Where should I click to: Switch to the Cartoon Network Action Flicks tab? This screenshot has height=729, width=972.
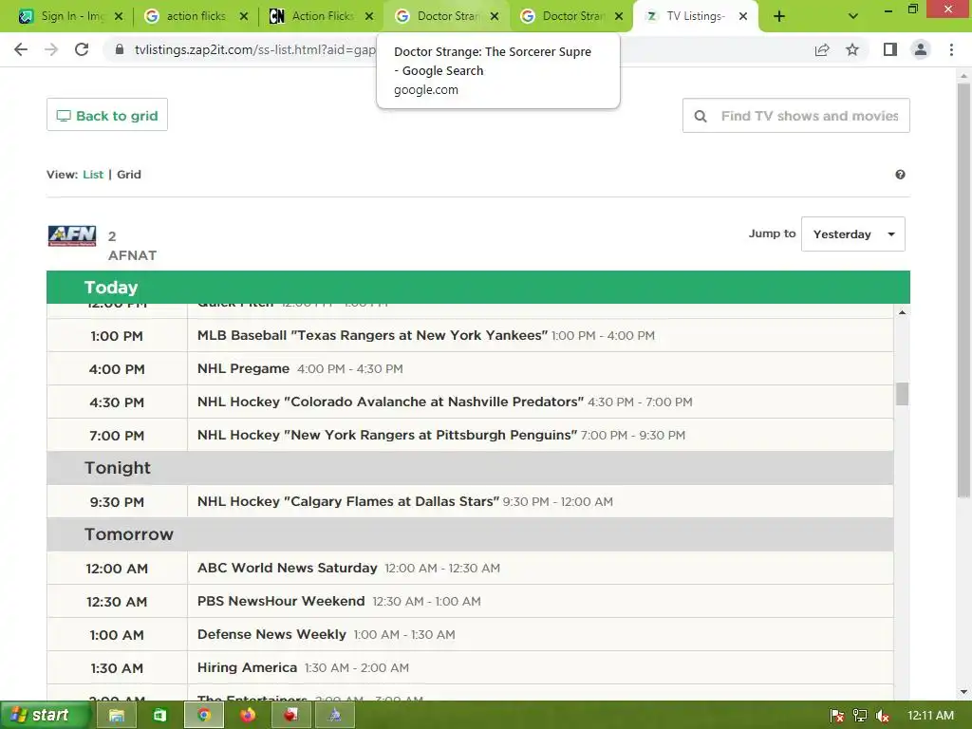pyautogui.click(x=320, y=16)
